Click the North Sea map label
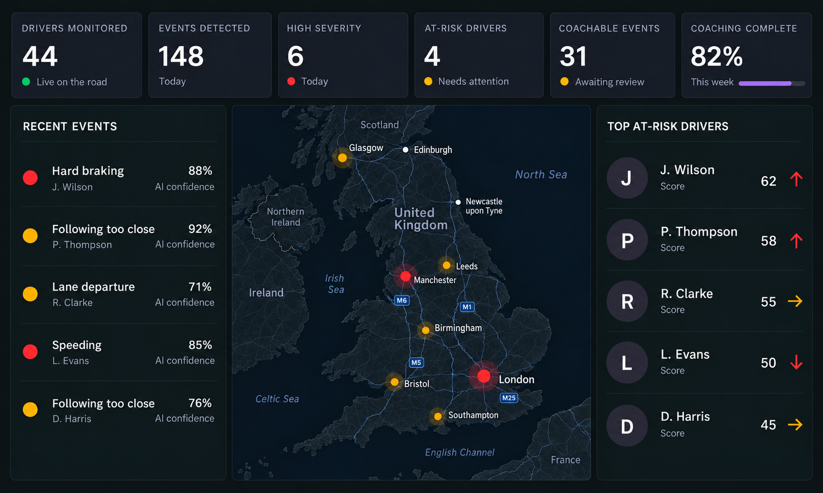Viewport: 823px width, 493px height. click(x=541, y=175)
